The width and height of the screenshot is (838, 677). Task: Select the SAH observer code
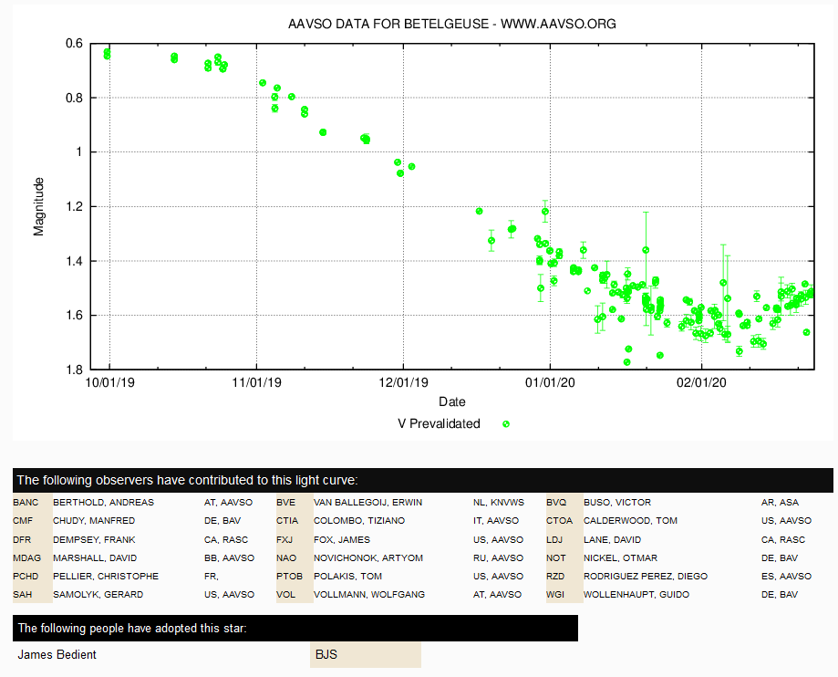[23, 594]
